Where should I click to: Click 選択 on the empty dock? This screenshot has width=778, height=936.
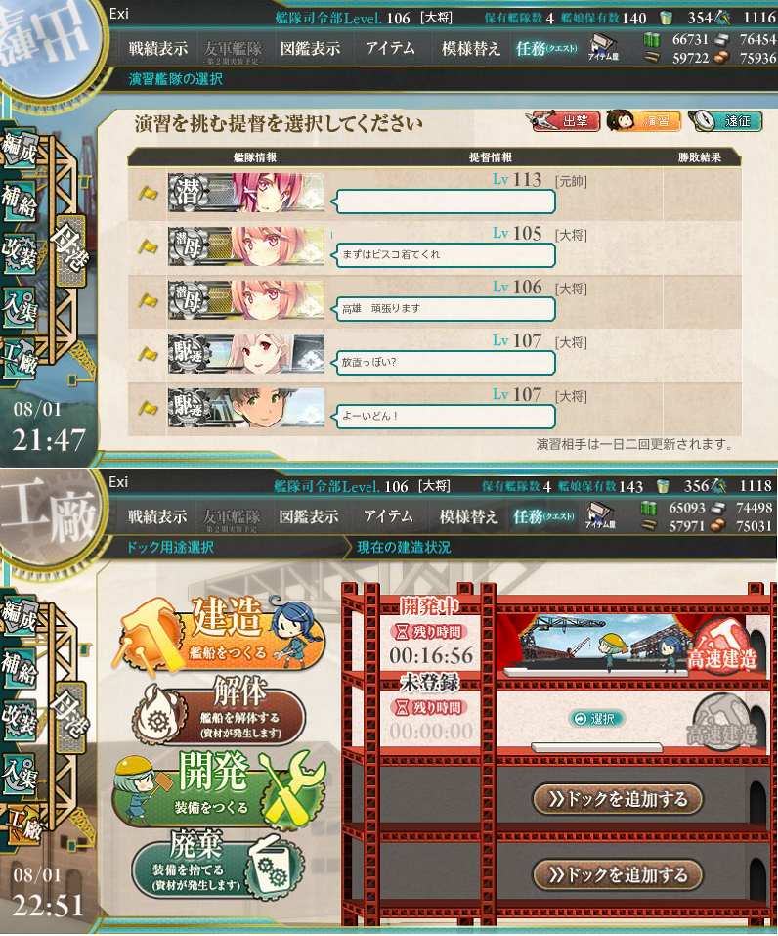pos(596,719)
